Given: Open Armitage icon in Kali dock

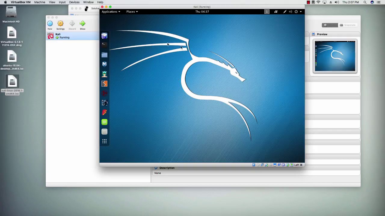Looking at the screenshot, I should pyautogui.click(x=104, y=74).
